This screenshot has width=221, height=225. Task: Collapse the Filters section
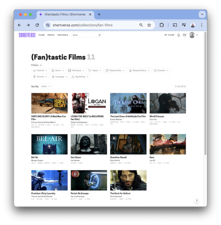pos(36,65)
